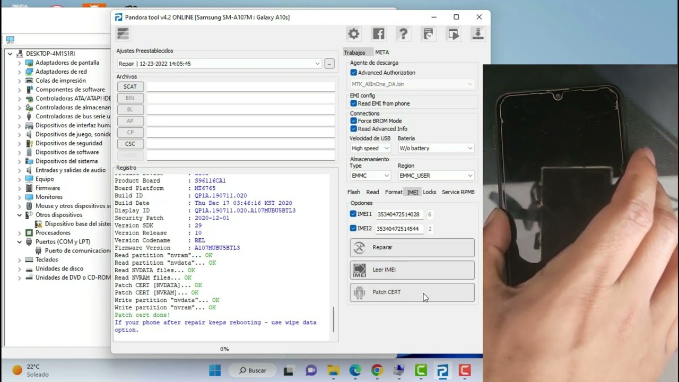Open the Almacenamiento Type EMMC dropdown
This screenshot has height=382, width=679.
point(370,176)
